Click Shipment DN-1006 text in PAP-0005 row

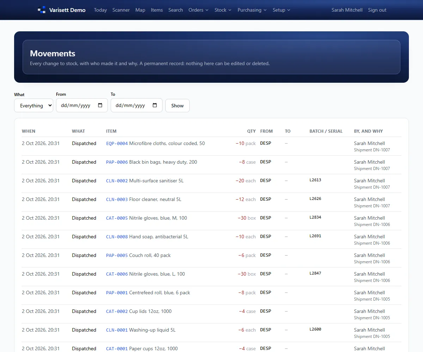coord(372,262)
